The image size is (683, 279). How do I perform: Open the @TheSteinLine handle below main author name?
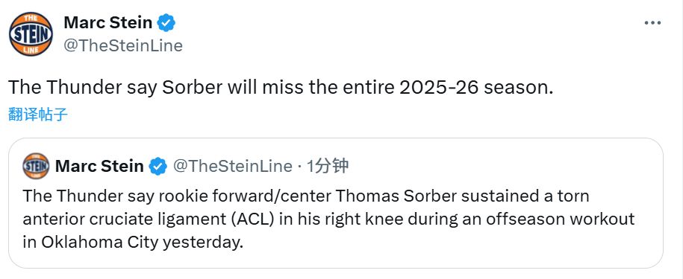(x=123, y=45)
